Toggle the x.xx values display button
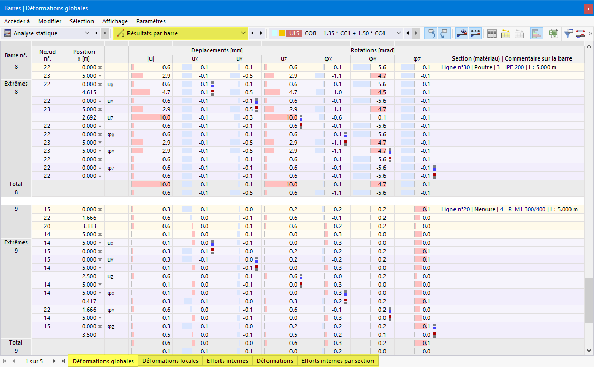Screen dimensions: 594x367 tap(475, 33)
